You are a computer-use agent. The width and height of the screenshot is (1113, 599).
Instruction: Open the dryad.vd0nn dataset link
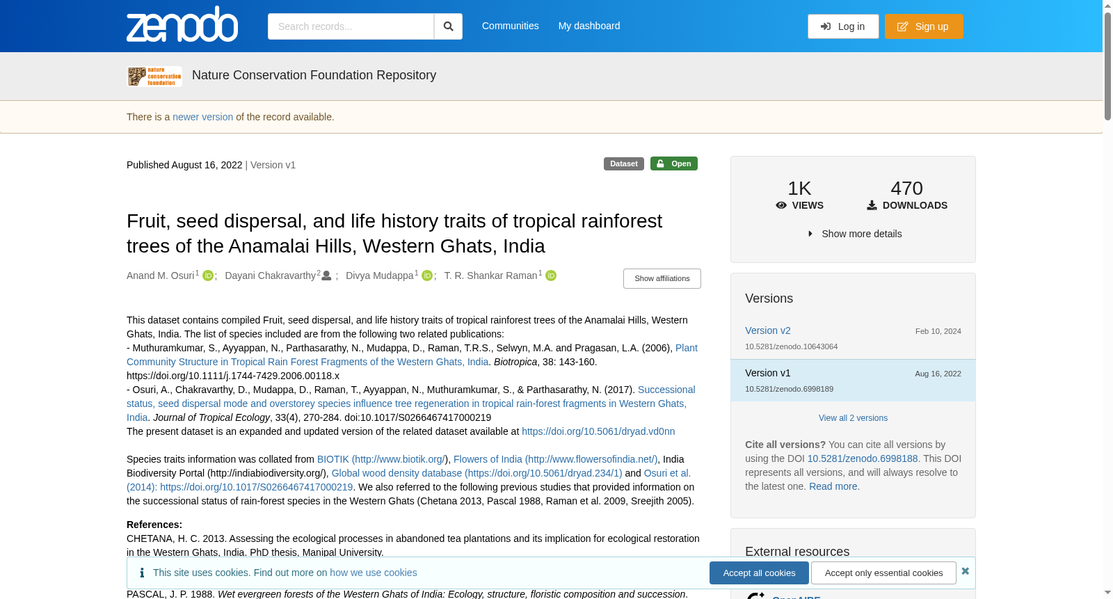pos(598,431)
